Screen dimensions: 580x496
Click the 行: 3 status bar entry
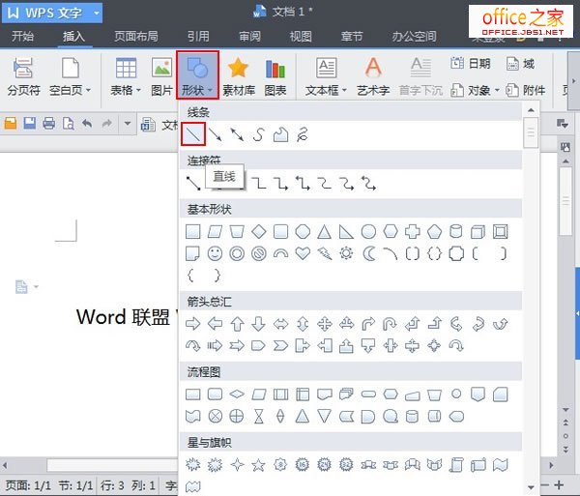point(112,485)
